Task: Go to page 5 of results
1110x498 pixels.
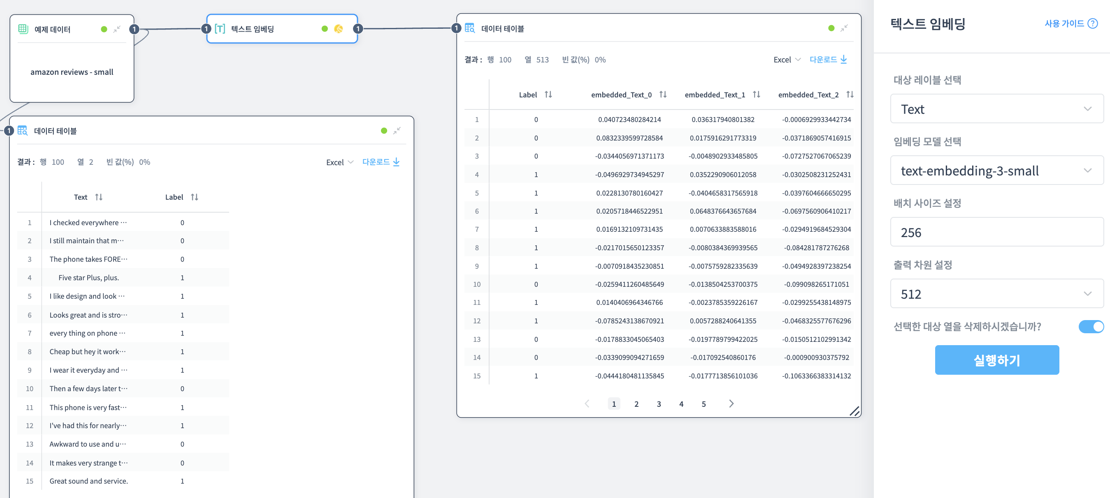Action: tap(703, 404)
